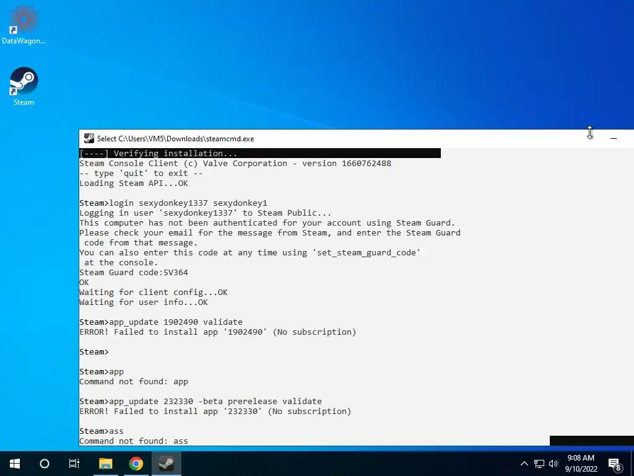Click the 'code from that message.' line
Screen dimensions: 634x476
[141, 242]
